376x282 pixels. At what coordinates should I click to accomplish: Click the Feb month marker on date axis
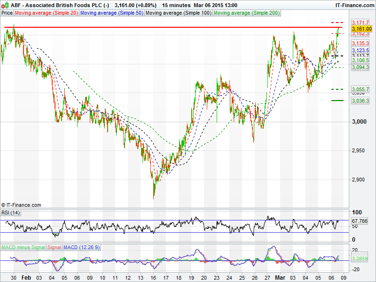click(x=26, y=278)
